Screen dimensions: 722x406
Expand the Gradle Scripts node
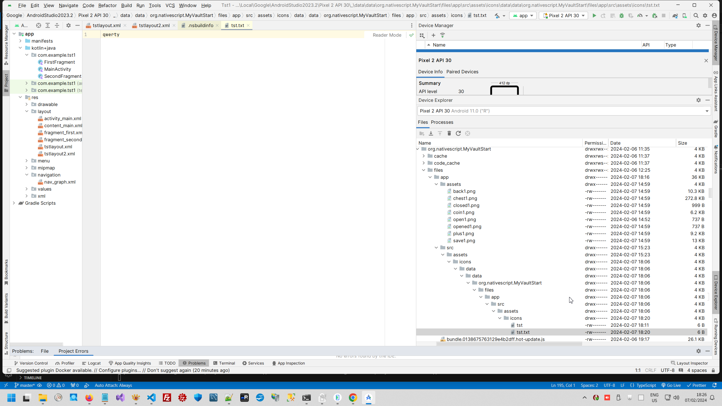(14, 203)
